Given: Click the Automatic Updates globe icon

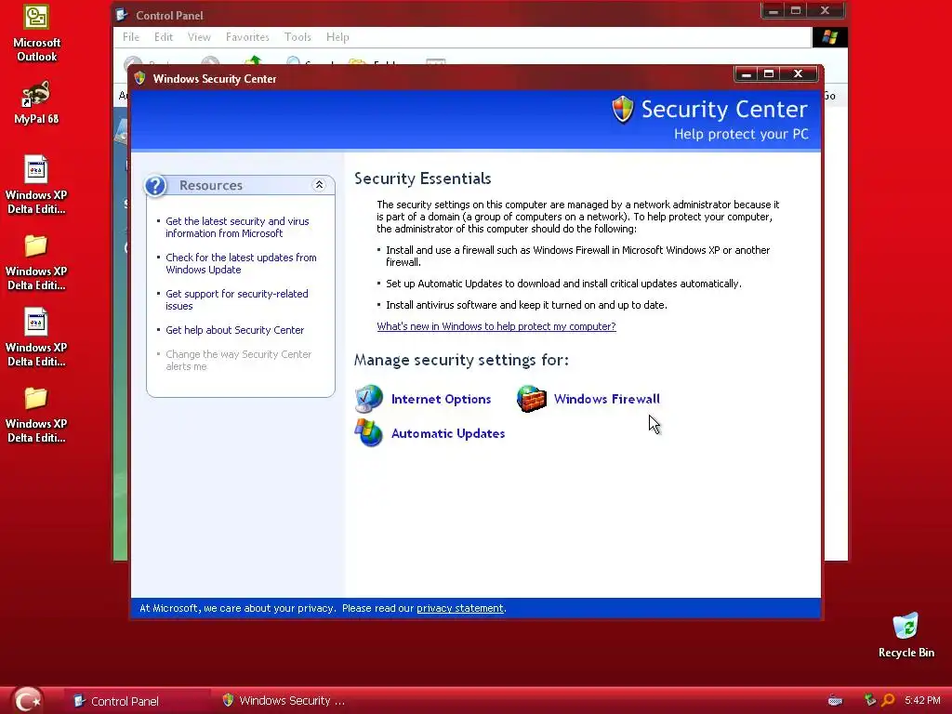Looking at the screenshot, I should tap(369, 433).
